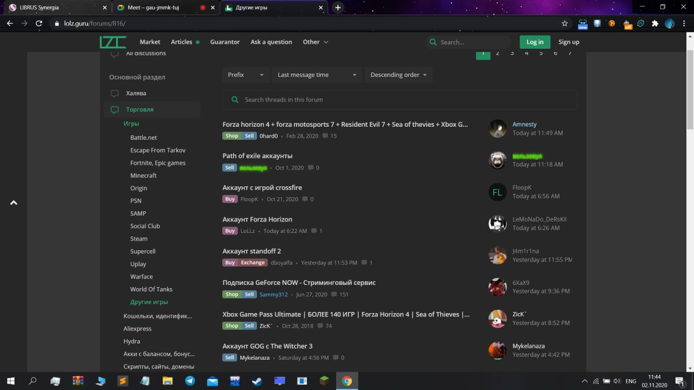The width and height of the screenshot is (694, 390).
Task: Go to page 2 of threads
Action: (x=498, y=53)
